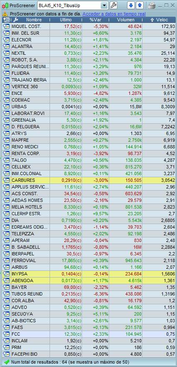The image size is (177, 367).
Task: Open chart icon for CARBURES
Action: [6, 180]
